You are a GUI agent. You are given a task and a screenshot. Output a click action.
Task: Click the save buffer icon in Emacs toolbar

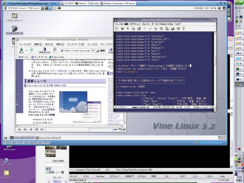pos(133,28)
